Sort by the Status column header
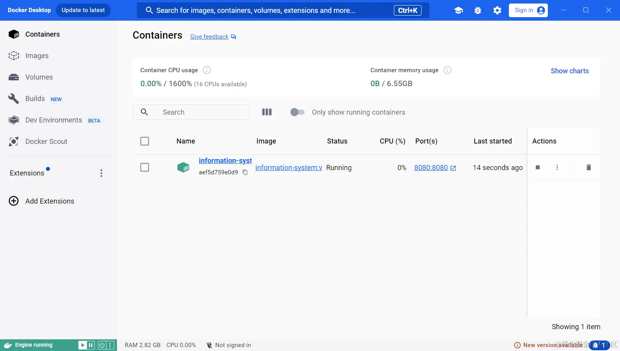The image size is (620, 351). (x=337, y=141)
